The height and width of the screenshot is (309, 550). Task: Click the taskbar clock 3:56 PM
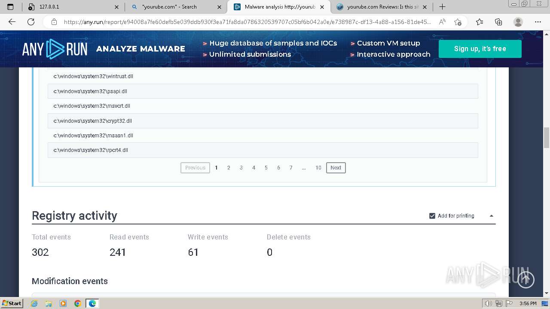point(528,303)
